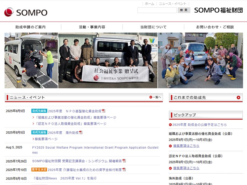Click the PDF icon after 海外助成
Image resolution: width=247 pixels, height=185 pixels.
[x=81, y=133]
